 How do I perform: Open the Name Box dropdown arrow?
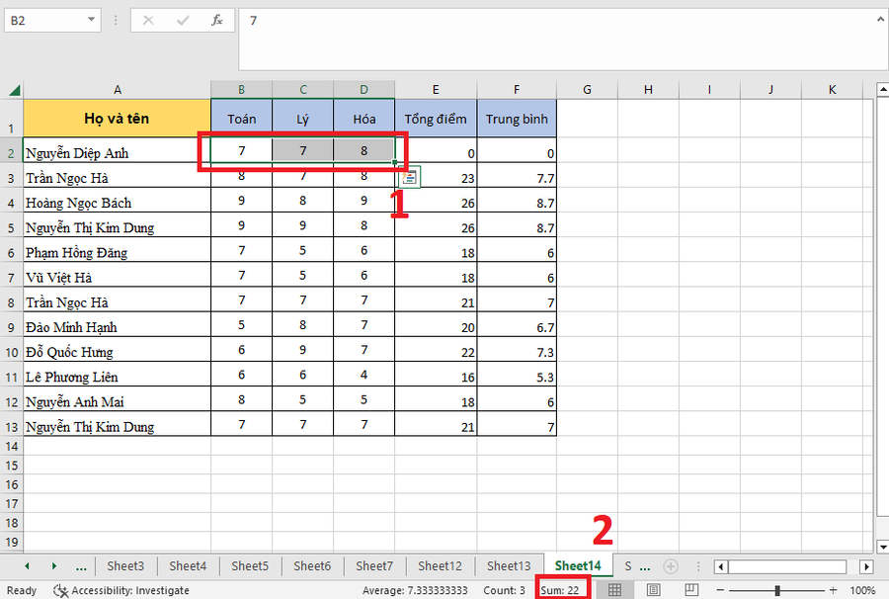coord(91,20)
